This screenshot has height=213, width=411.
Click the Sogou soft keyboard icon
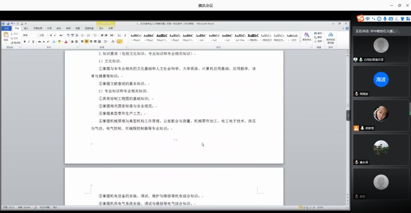391,18
